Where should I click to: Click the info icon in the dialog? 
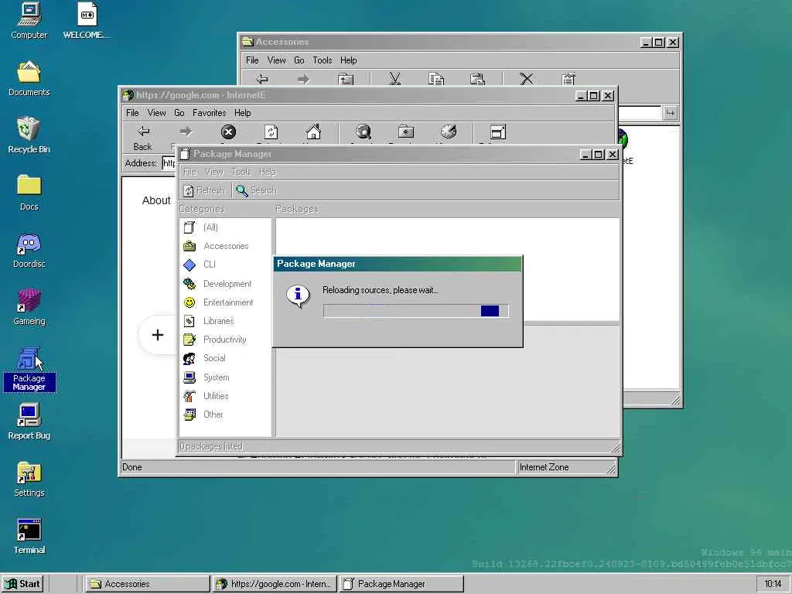pos(298,295)
